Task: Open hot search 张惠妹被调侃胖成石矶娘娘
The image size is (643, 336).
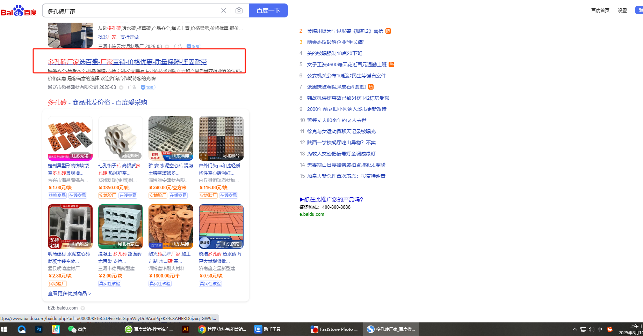Action: tap(337, 87)
